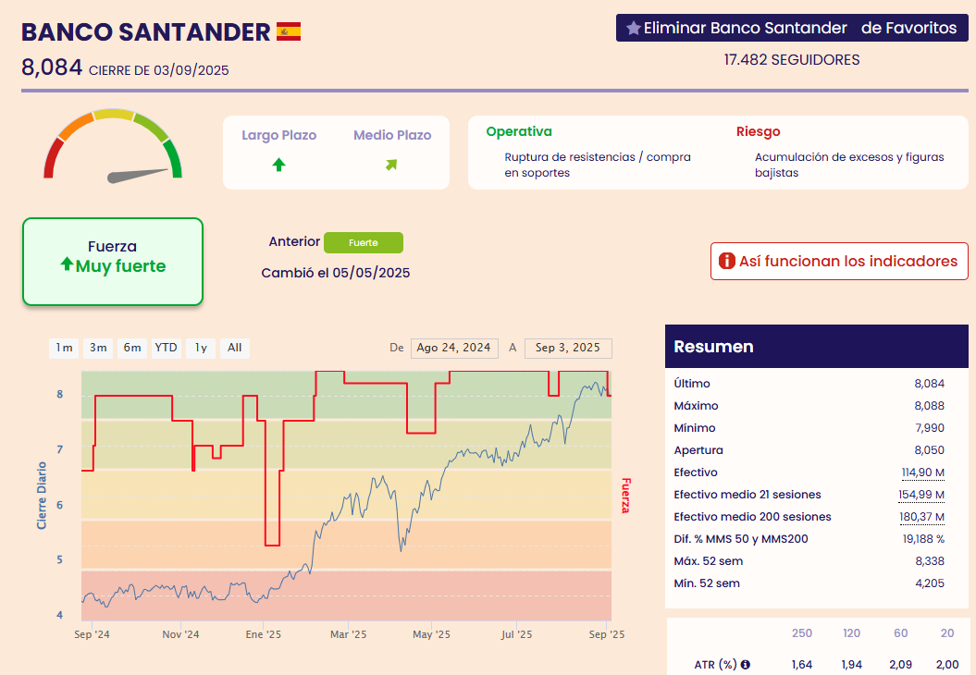Select the YTD chart range

click(x=167, y=348)
